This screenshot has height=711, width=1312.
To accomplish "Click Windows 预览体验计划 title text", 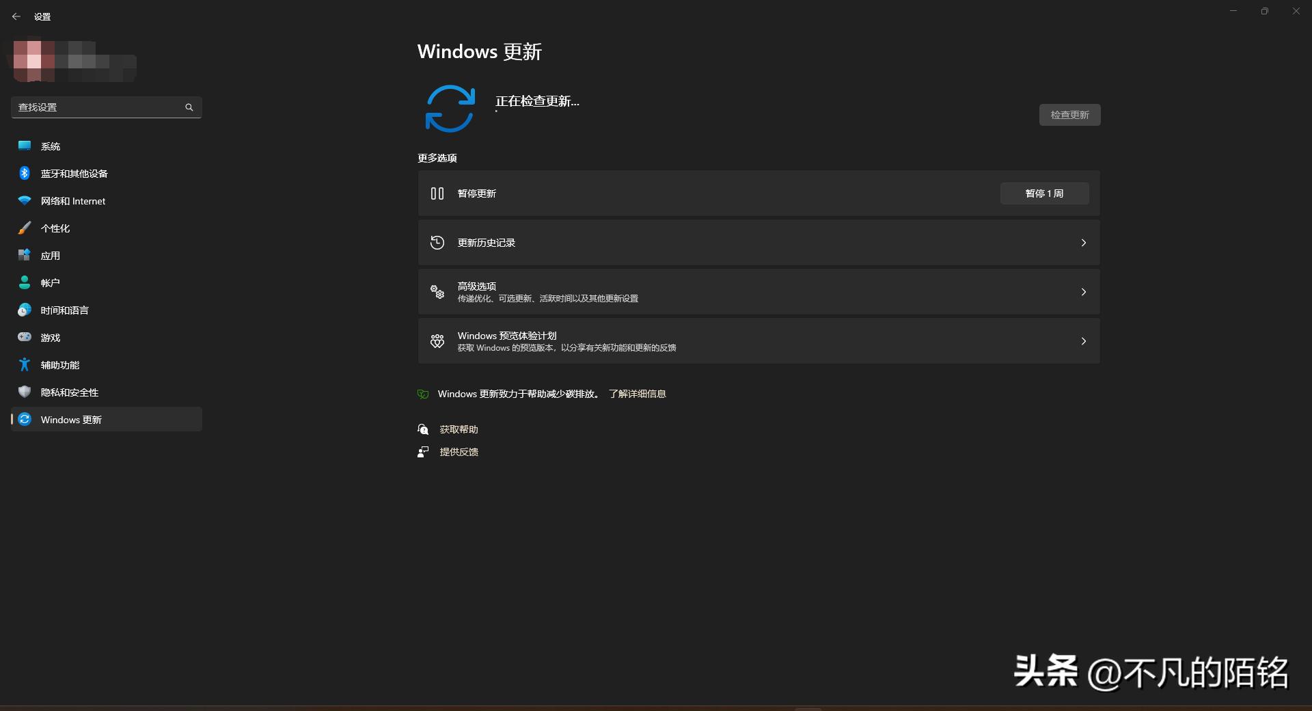I will click(x=506, y=336).
